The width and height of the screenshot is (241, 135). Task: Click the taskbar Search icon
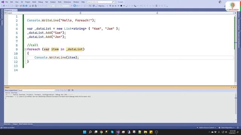click(90, 132)
